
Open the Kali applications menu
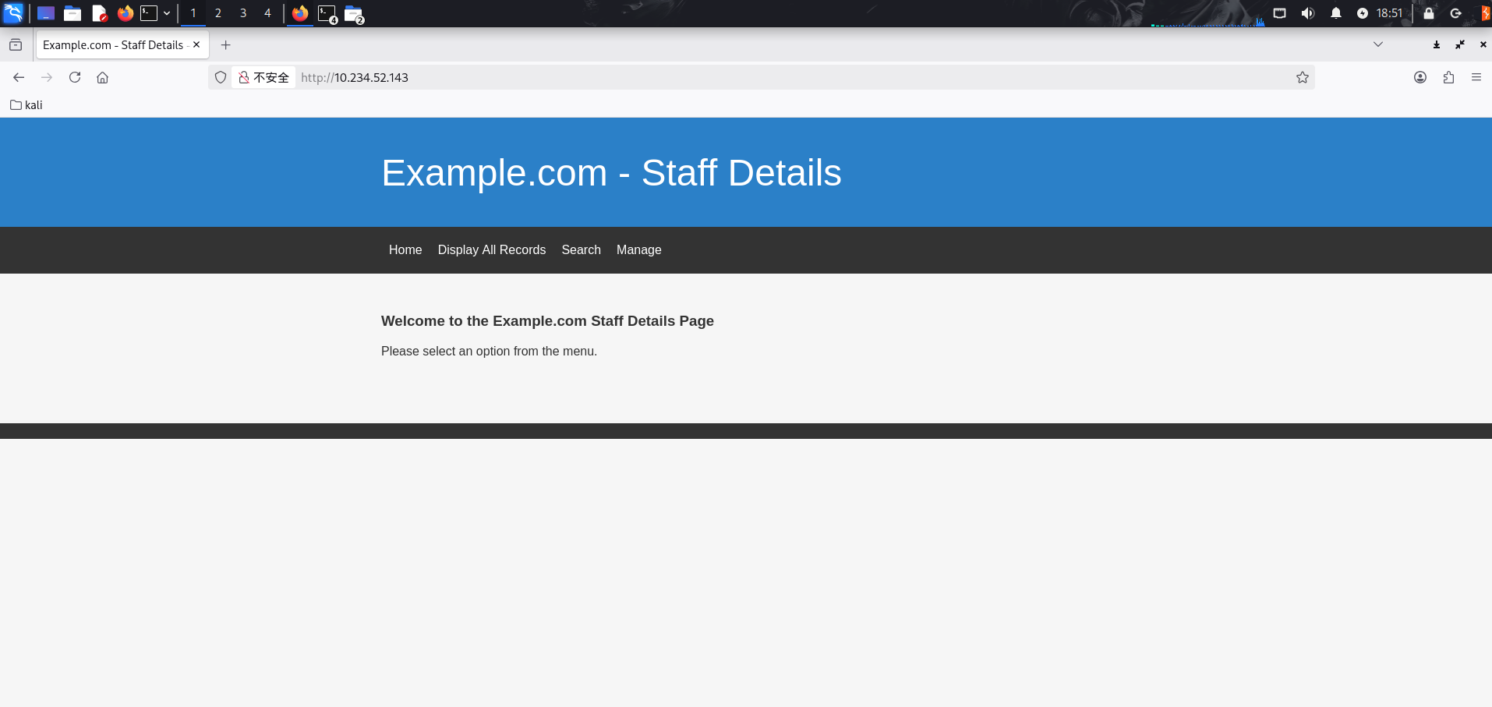(x=13, y=13)
